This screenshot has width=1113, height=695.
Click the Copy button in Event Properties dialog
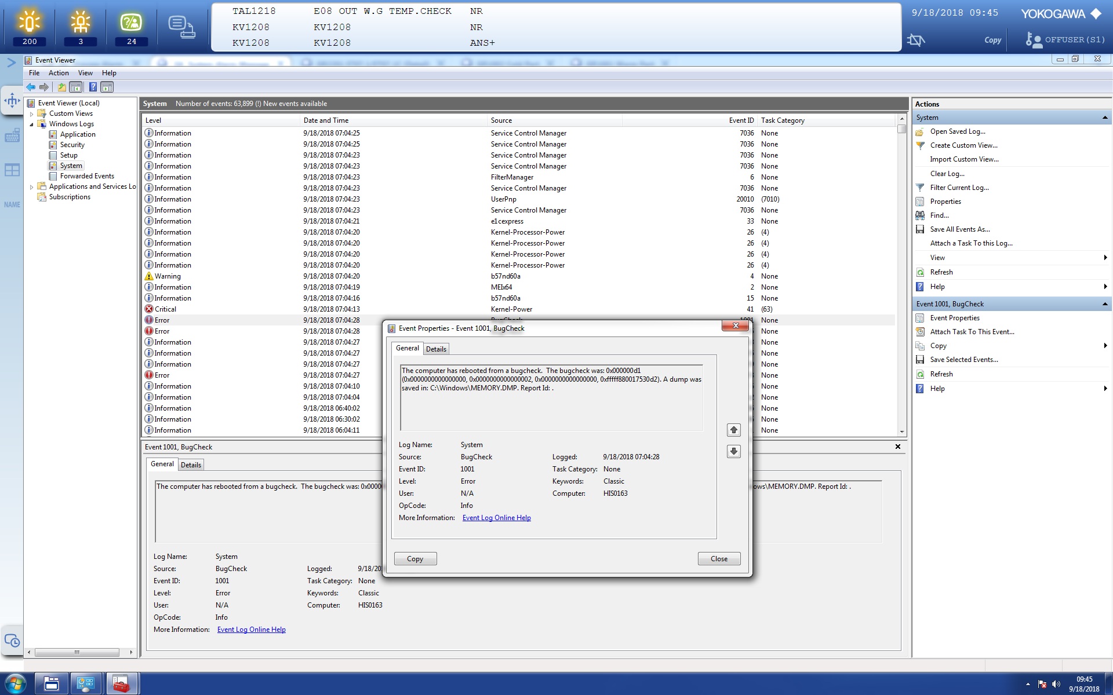click(415, 559)
